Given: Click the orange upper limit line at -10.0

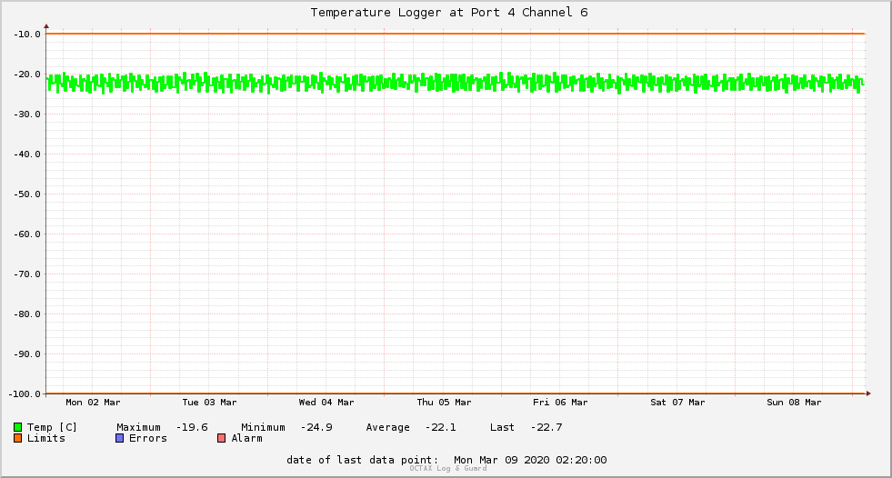Looking at the screenshot, I should point(456,34).
